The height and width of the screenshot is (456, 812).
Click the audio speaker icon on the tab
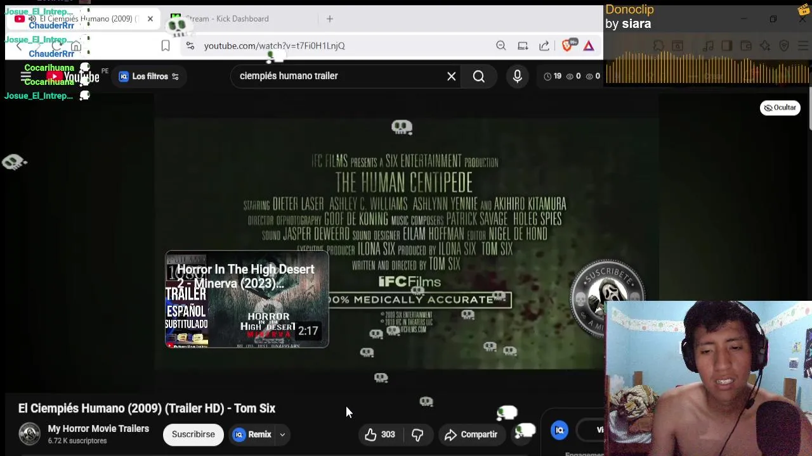pos(32,19)
